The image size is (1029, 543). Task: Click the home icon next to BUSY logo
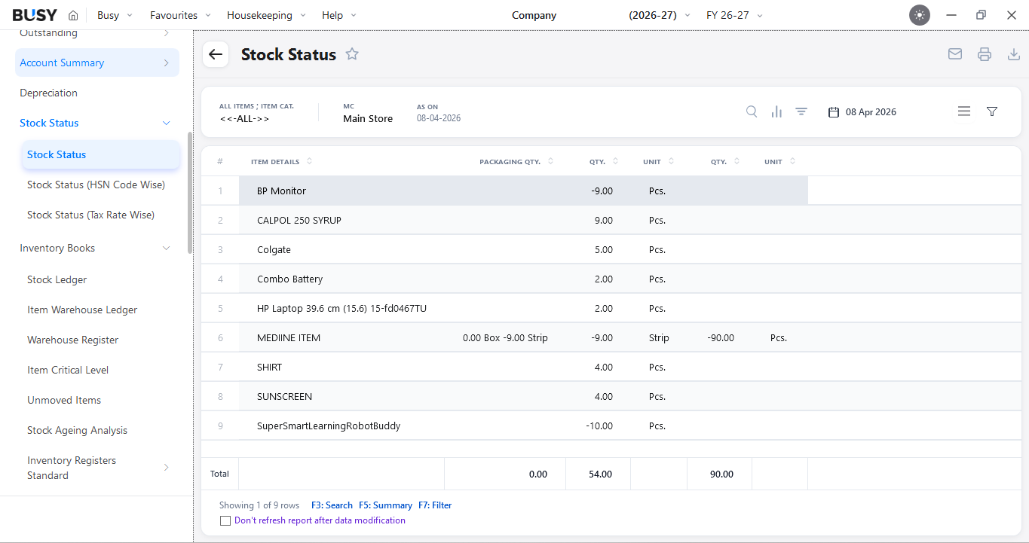coord(73,15)
